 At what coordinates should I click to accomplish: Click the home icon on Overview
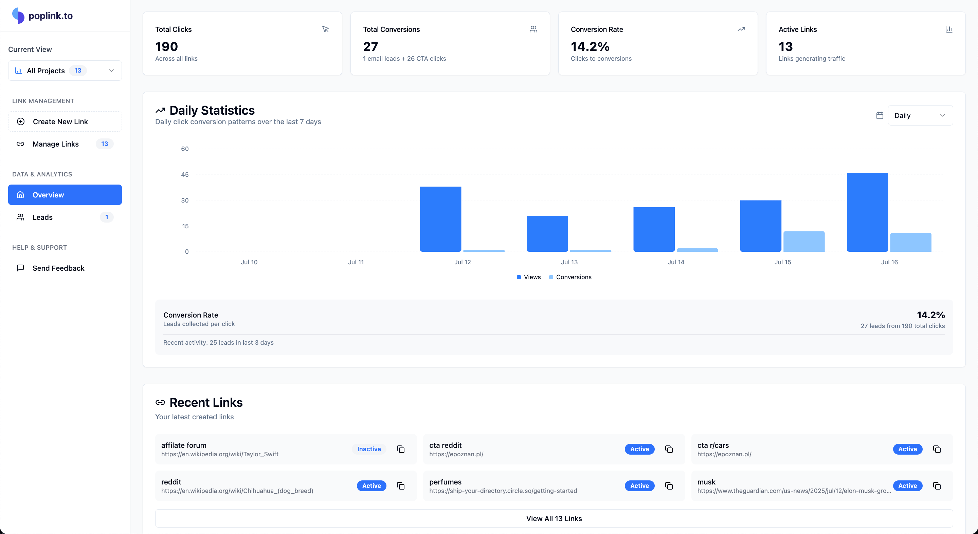pos(20,194)
